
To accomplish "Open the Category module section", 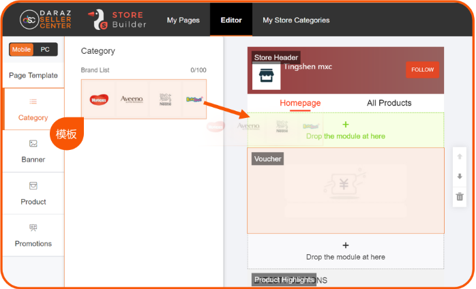I will [x=33, y=109].
